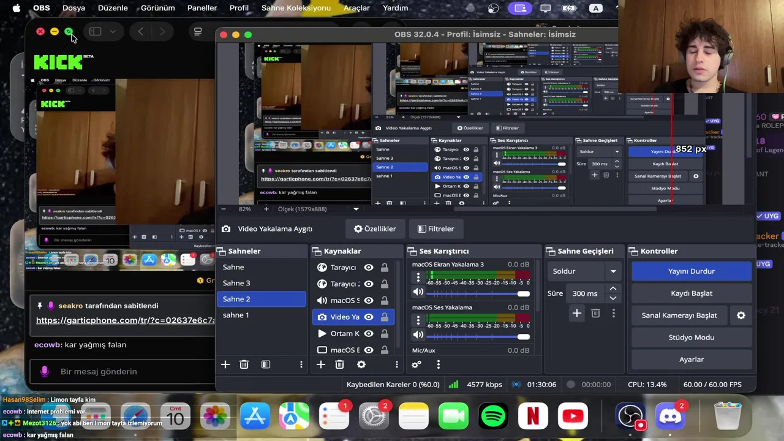Viewport: 784px width, 441px height.
Task: Adjust macOS Ses Yakalama volume slider
Action: [x=478, y=336]
